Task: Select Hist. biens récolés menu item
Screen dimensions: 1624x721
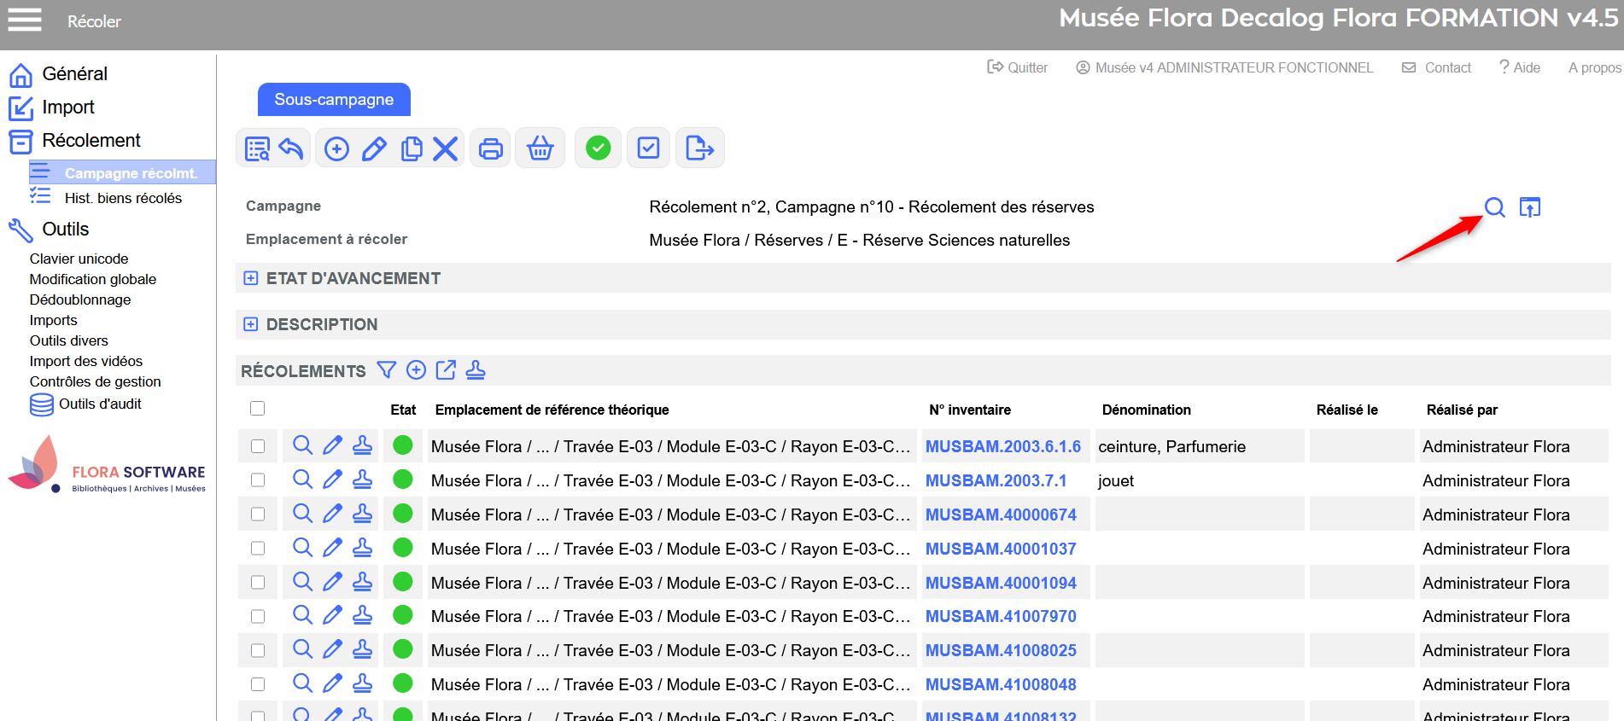Action: tap(123, 198)
